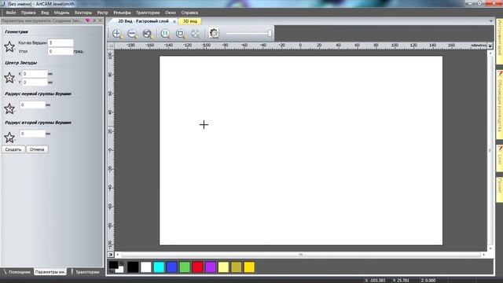Close the tool parameters panel
Image resolution: width=503 pixels, height=283 pixels.
coord(100,20)
